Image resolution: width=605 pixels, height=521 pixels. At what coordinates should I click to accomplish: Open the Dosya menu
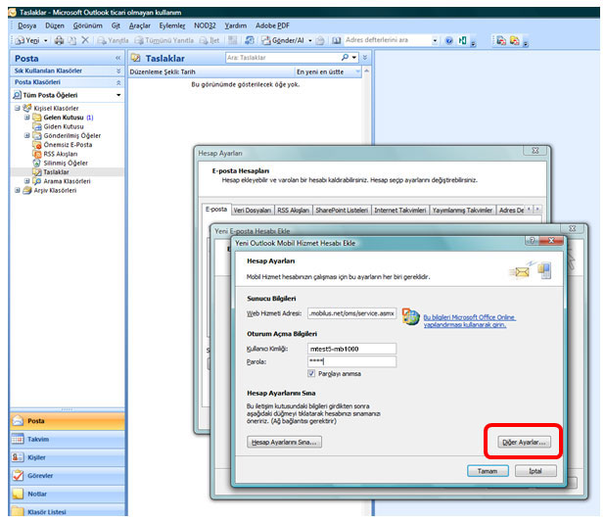pyautogui.click(x=27, y=25)
